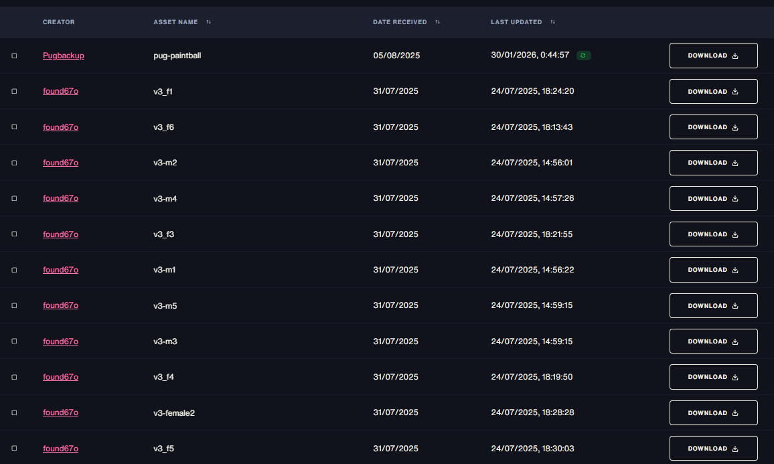Screen dimensions: 774x464
Task: Toggle the v3_f5 row checkbox
Action: pyautogui.click(x=14, y=448)
